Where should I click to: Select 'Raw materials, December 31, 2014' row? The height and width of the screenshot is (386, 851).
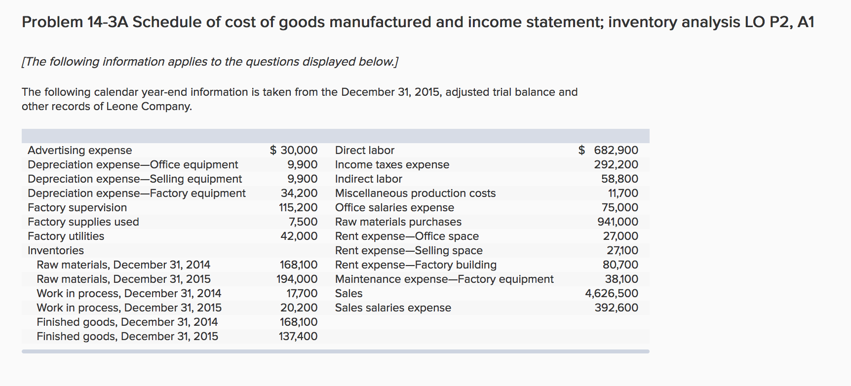coord(123,265)
